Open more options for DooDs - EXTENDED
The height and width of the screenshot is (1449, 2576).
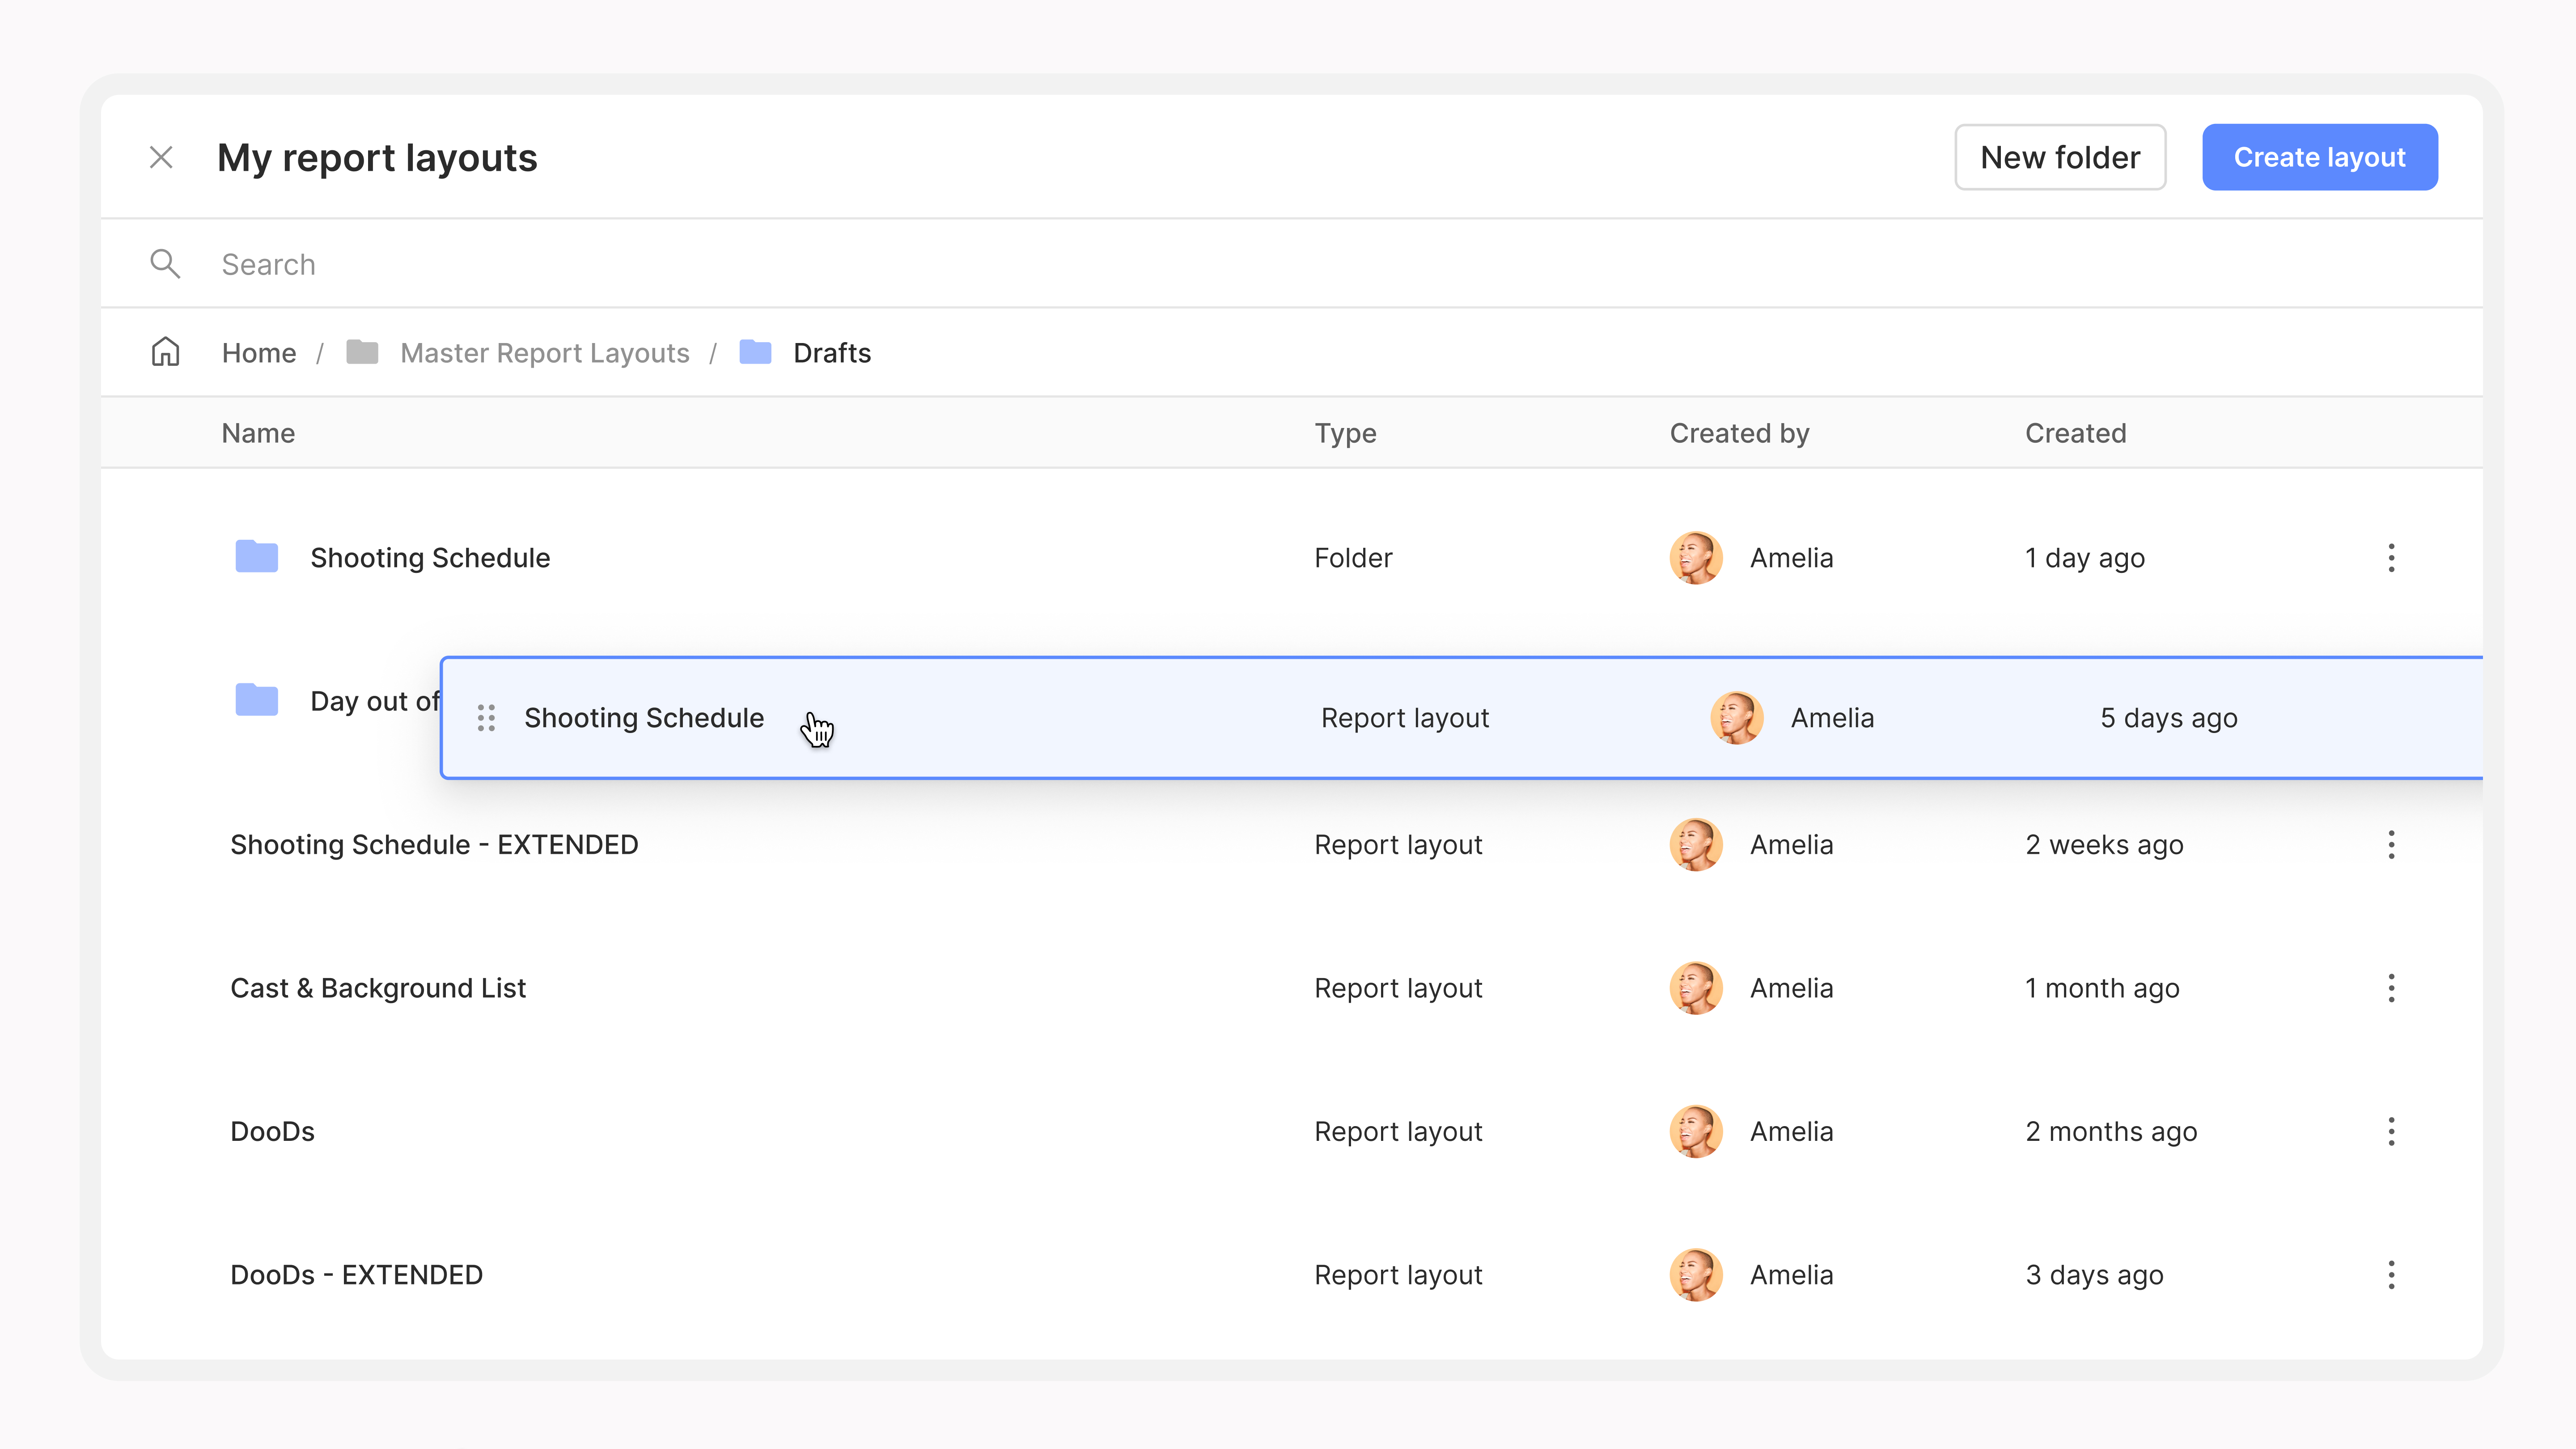(2391, 1275)
